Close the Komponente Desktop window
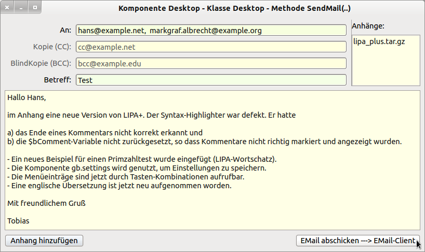This screenshot has width=425, height=252. 8,8
